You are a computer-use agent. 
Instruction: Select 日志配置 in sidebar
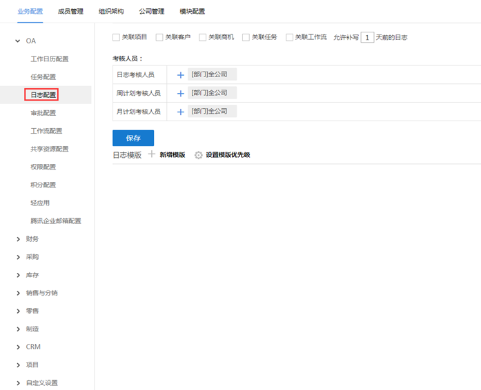click(43, 95)
